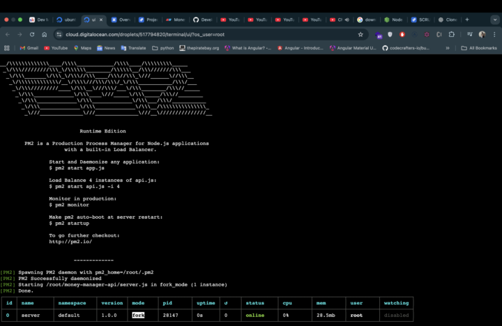This screenshot has height=326, width=502.
Task: Click the online status cell
Action: [255, 315]
